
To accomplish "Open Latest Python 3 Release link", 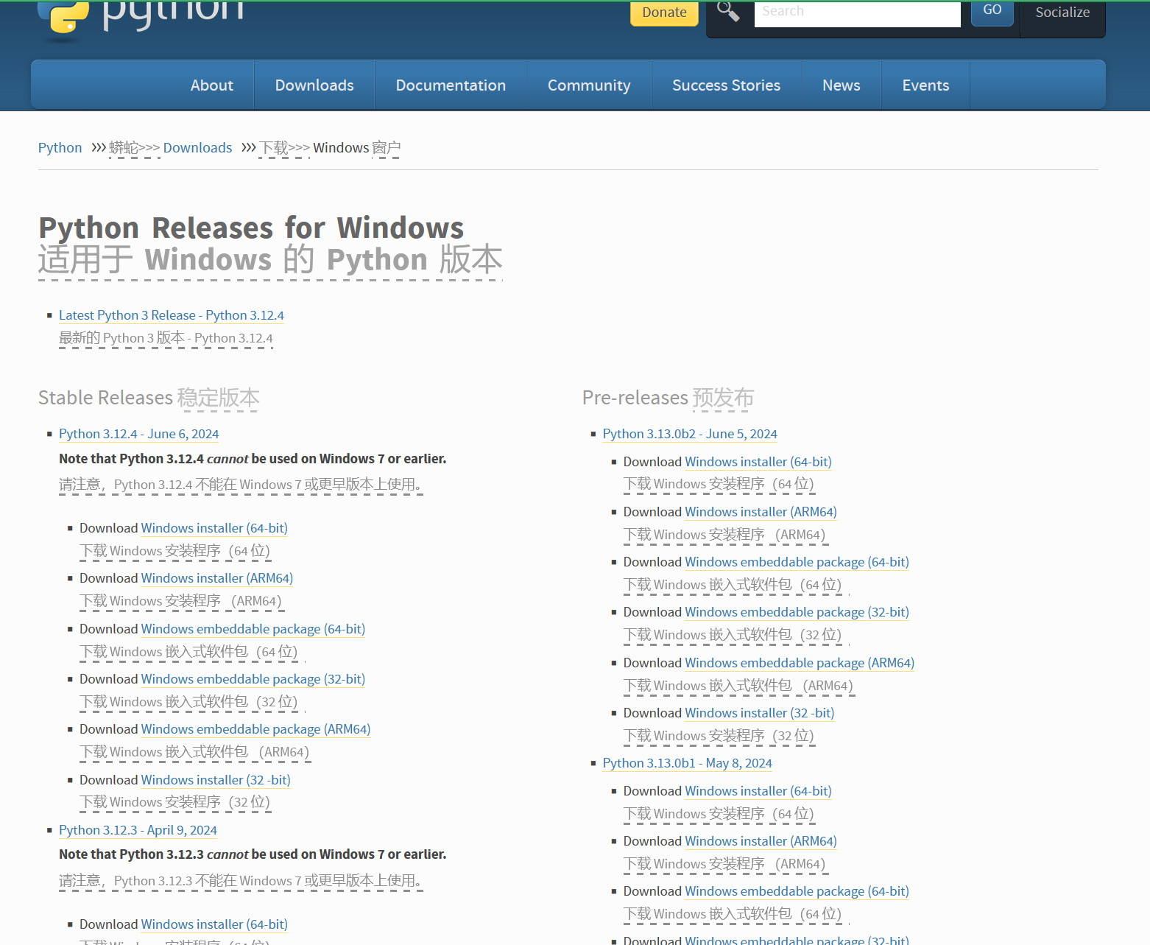I will (x=171, y=315).
